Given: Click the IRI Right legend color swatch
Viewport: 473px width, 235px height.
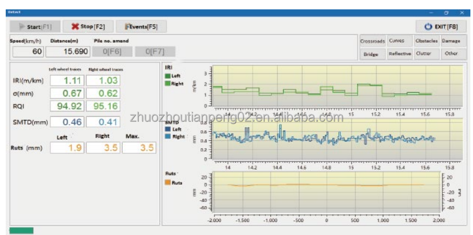Looking at the screenshot, I should click(168, 84).
